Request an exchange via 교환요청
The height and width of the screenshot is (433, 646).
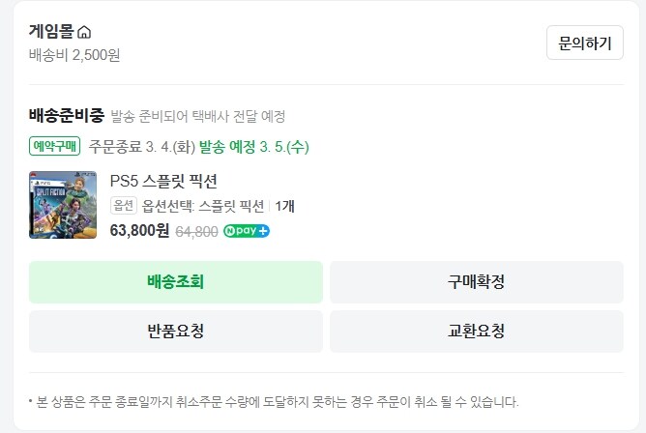(x=476, y=332)
